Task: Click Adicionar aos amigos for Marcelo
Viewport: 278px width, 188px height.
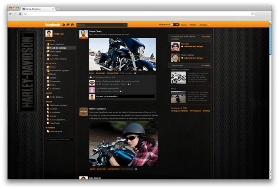Action: (194, 46)
